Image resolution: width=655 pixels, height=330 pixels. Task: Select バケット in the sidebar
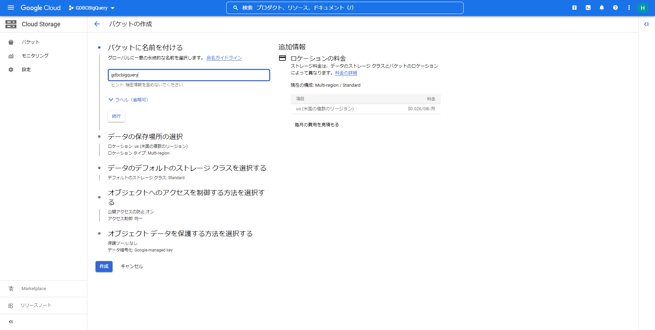pos(31,42)
